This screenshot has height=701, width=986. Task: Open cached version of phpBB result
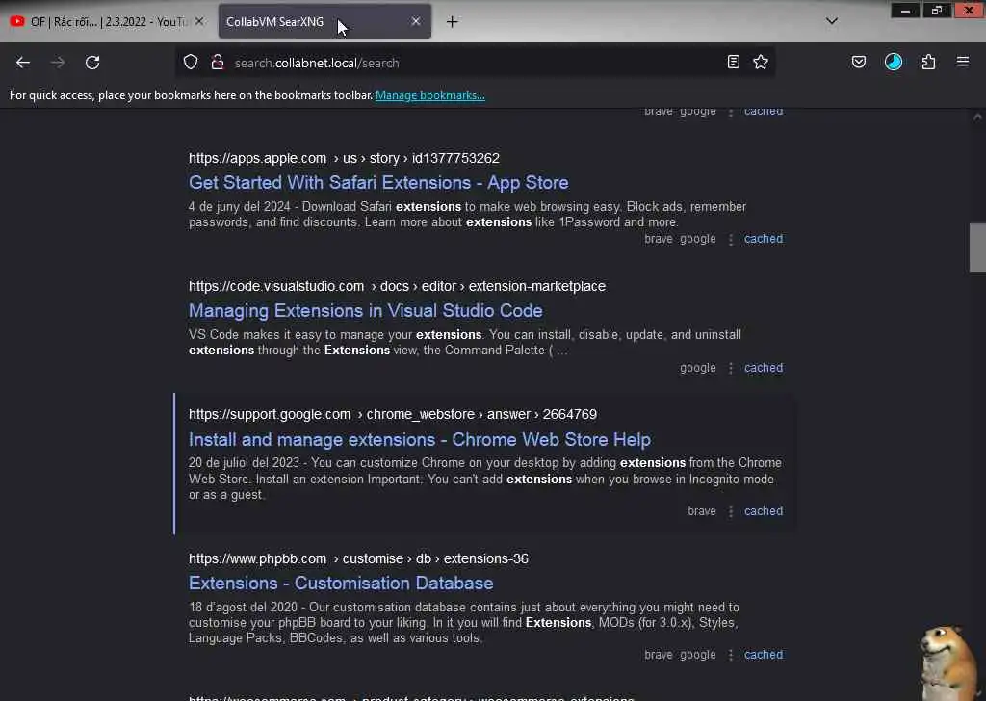764,655
